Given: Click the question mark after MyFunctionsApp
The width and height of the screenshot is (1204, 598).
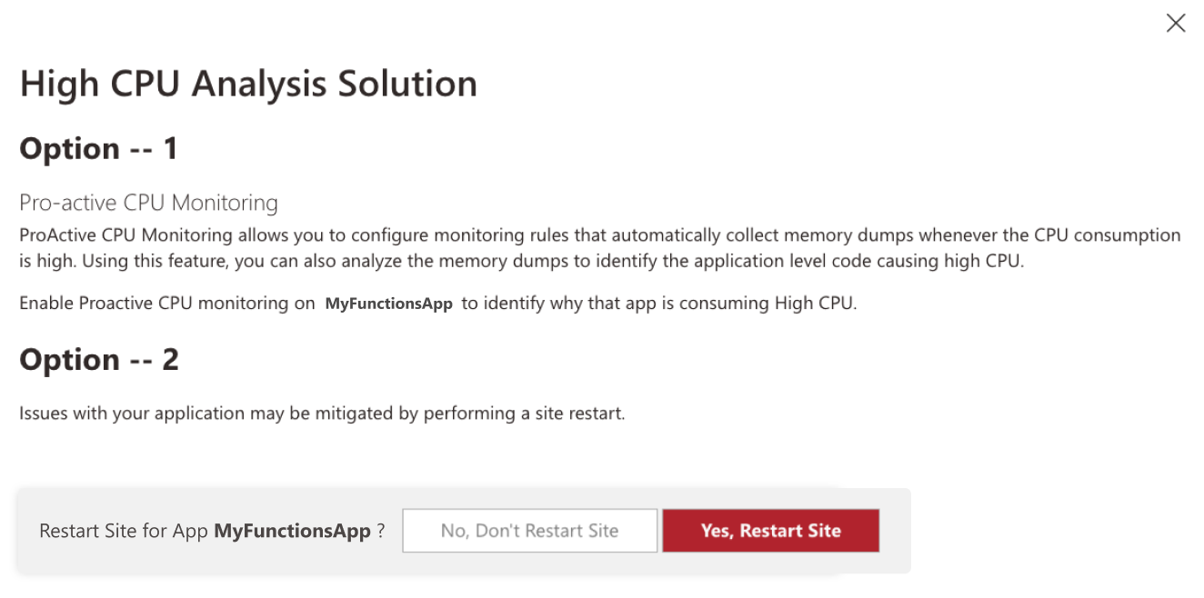Looking at the screenshot, I should pos(380,531).
